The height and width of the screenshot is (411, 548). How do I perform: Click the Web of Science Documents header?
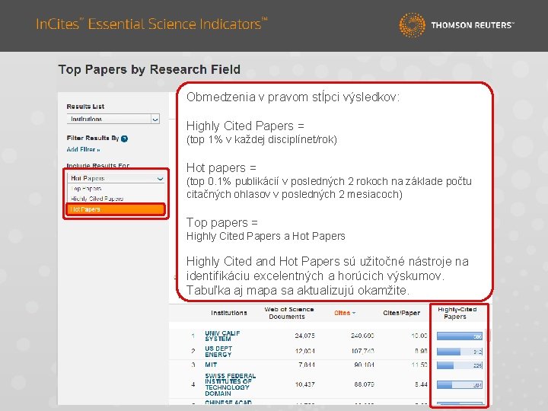[288, 313]
